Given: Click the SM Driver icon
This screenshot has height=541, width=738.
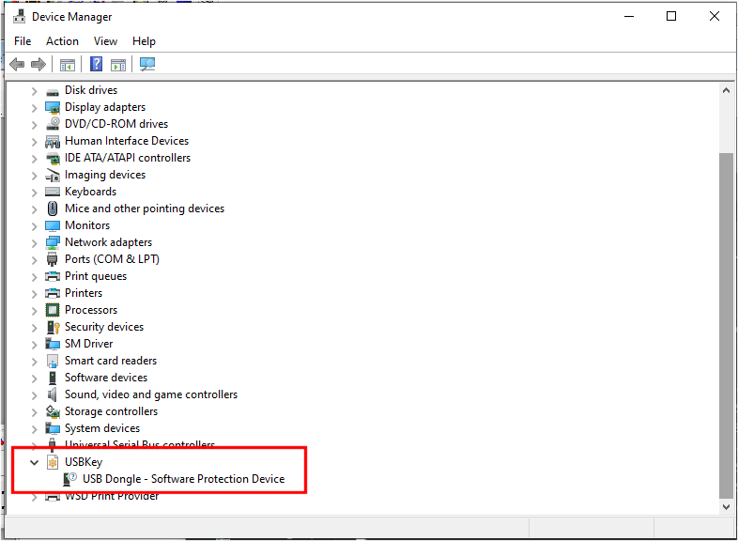Looking at the screenshot, I should click(x=53, y=344).
